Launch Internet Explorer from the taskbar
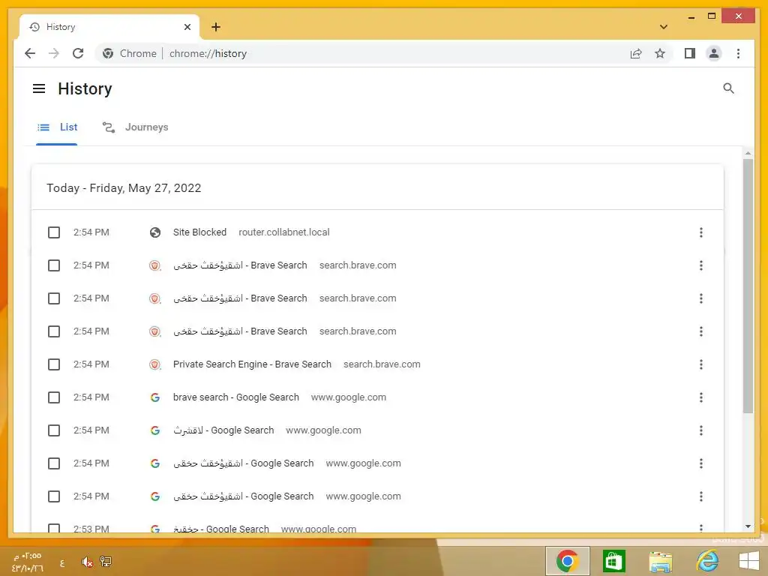 pyautogui.click(x=707, y=561)
